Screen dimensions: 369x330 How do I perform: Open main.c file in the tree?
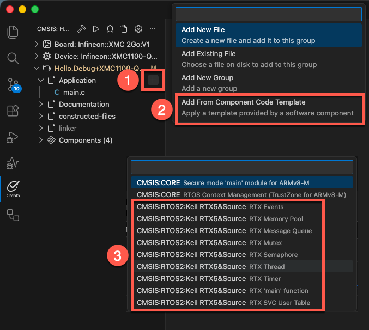point(74,92)
